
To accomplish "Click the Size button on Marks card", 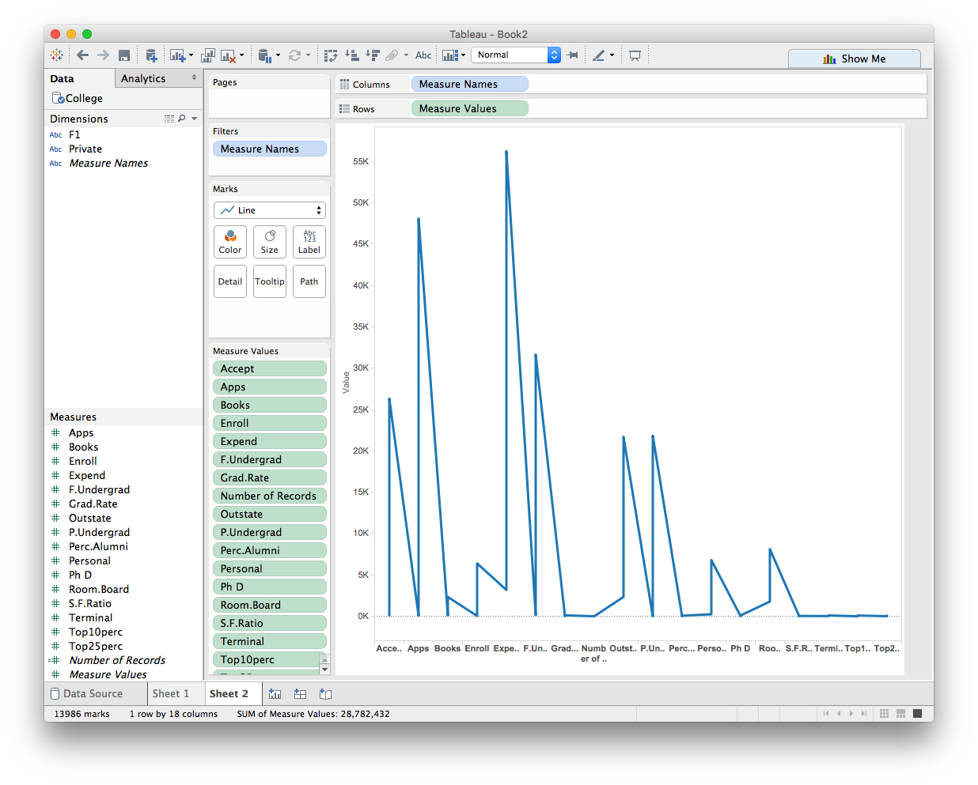I will (x=270, y=242).
